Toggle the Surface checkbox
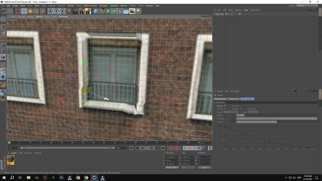The image size is (322, 181). coord(225,109)
